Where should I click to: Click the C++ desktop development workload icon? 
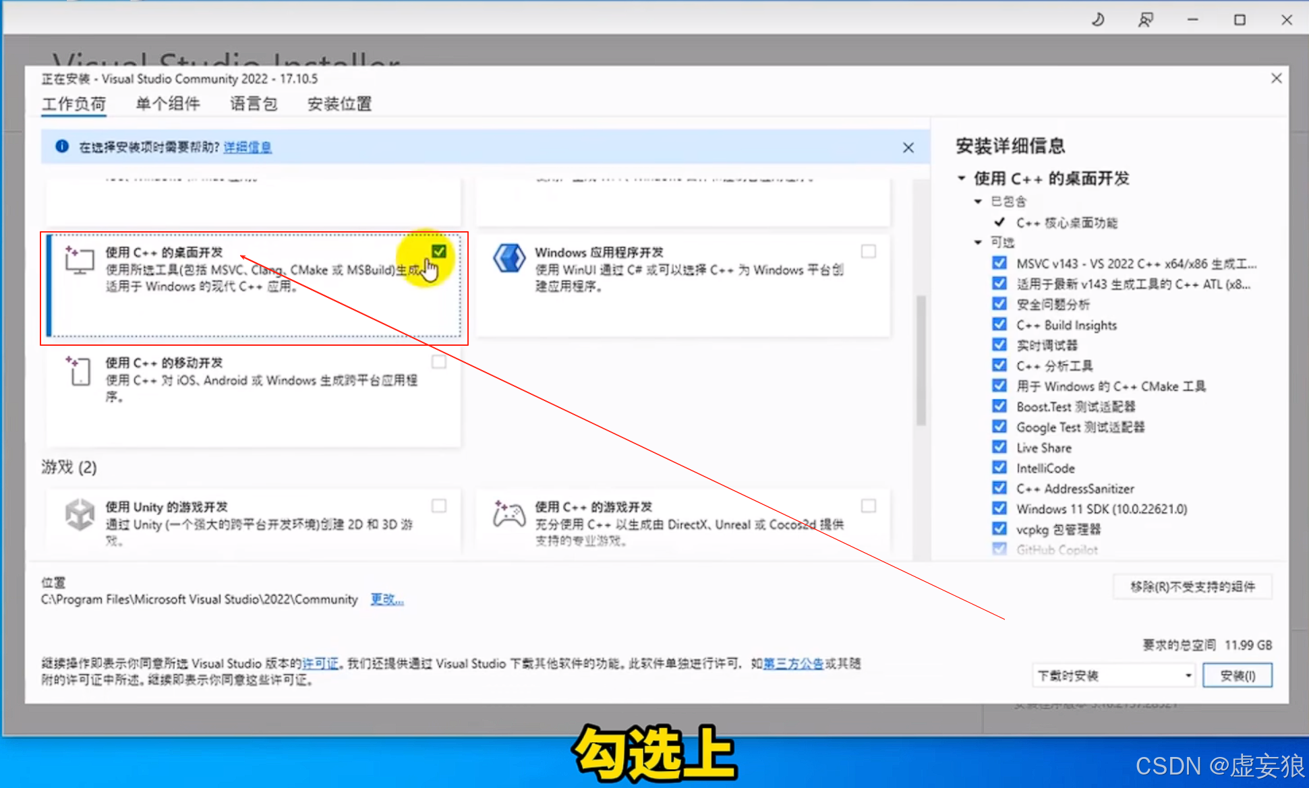[x=79, y=260]
